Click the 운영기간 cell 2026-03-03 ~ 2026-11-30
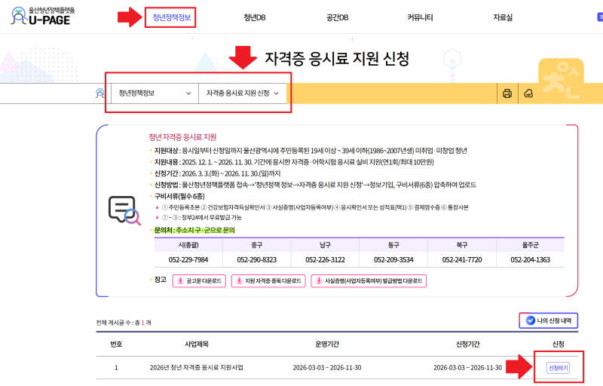This screenshot has height=386, width=603. pyautogui.click(x=327, y=368)
